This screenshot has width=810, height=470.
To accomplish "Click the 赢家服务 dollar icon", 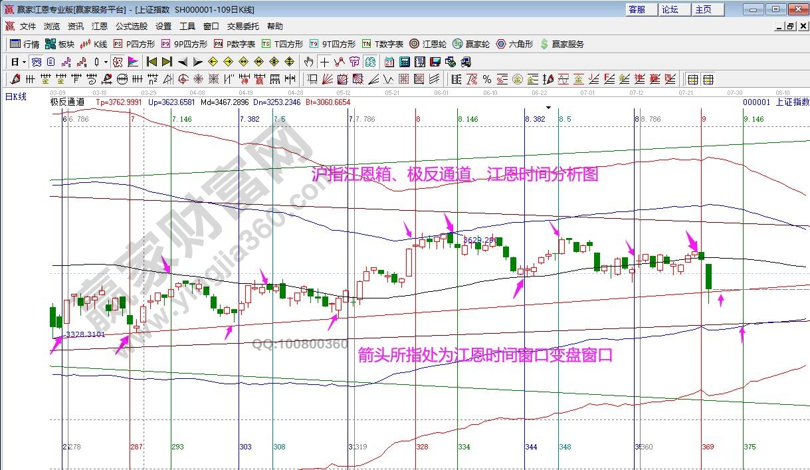I will pyautogui.click(x=546, y=44).
